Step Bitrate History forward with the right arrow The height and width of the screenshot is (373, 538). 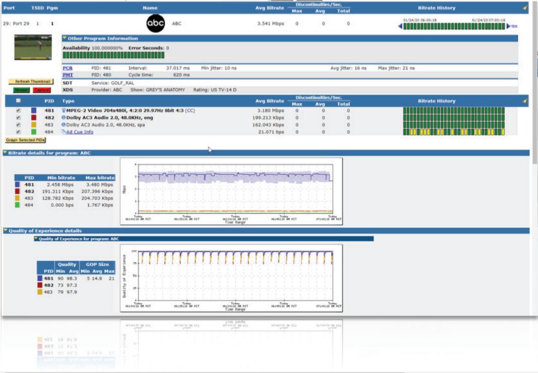pos(508,26)
